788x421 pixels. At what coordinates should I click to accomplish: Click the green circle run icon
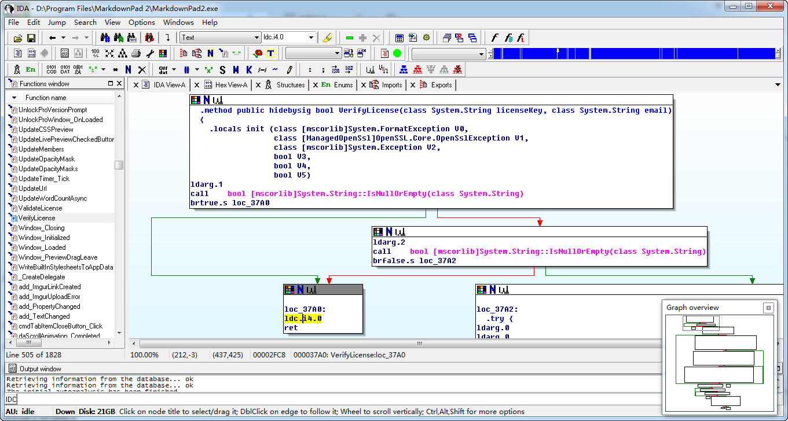click(x=397, y=54)
